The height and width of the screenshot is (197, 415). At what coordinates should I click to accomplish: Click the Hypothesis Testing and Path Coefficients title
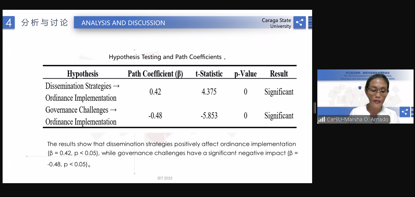(165, 57)
